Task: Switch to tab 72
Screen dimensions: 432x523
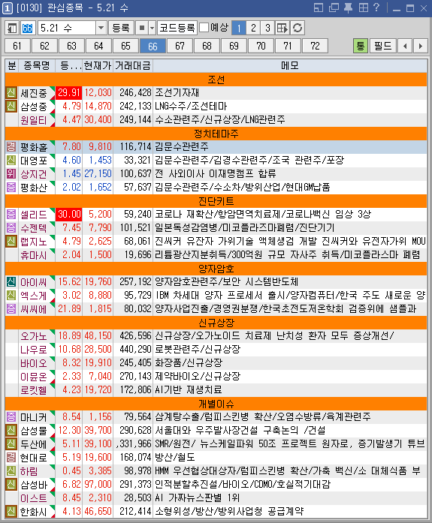Action: [315, 46]
